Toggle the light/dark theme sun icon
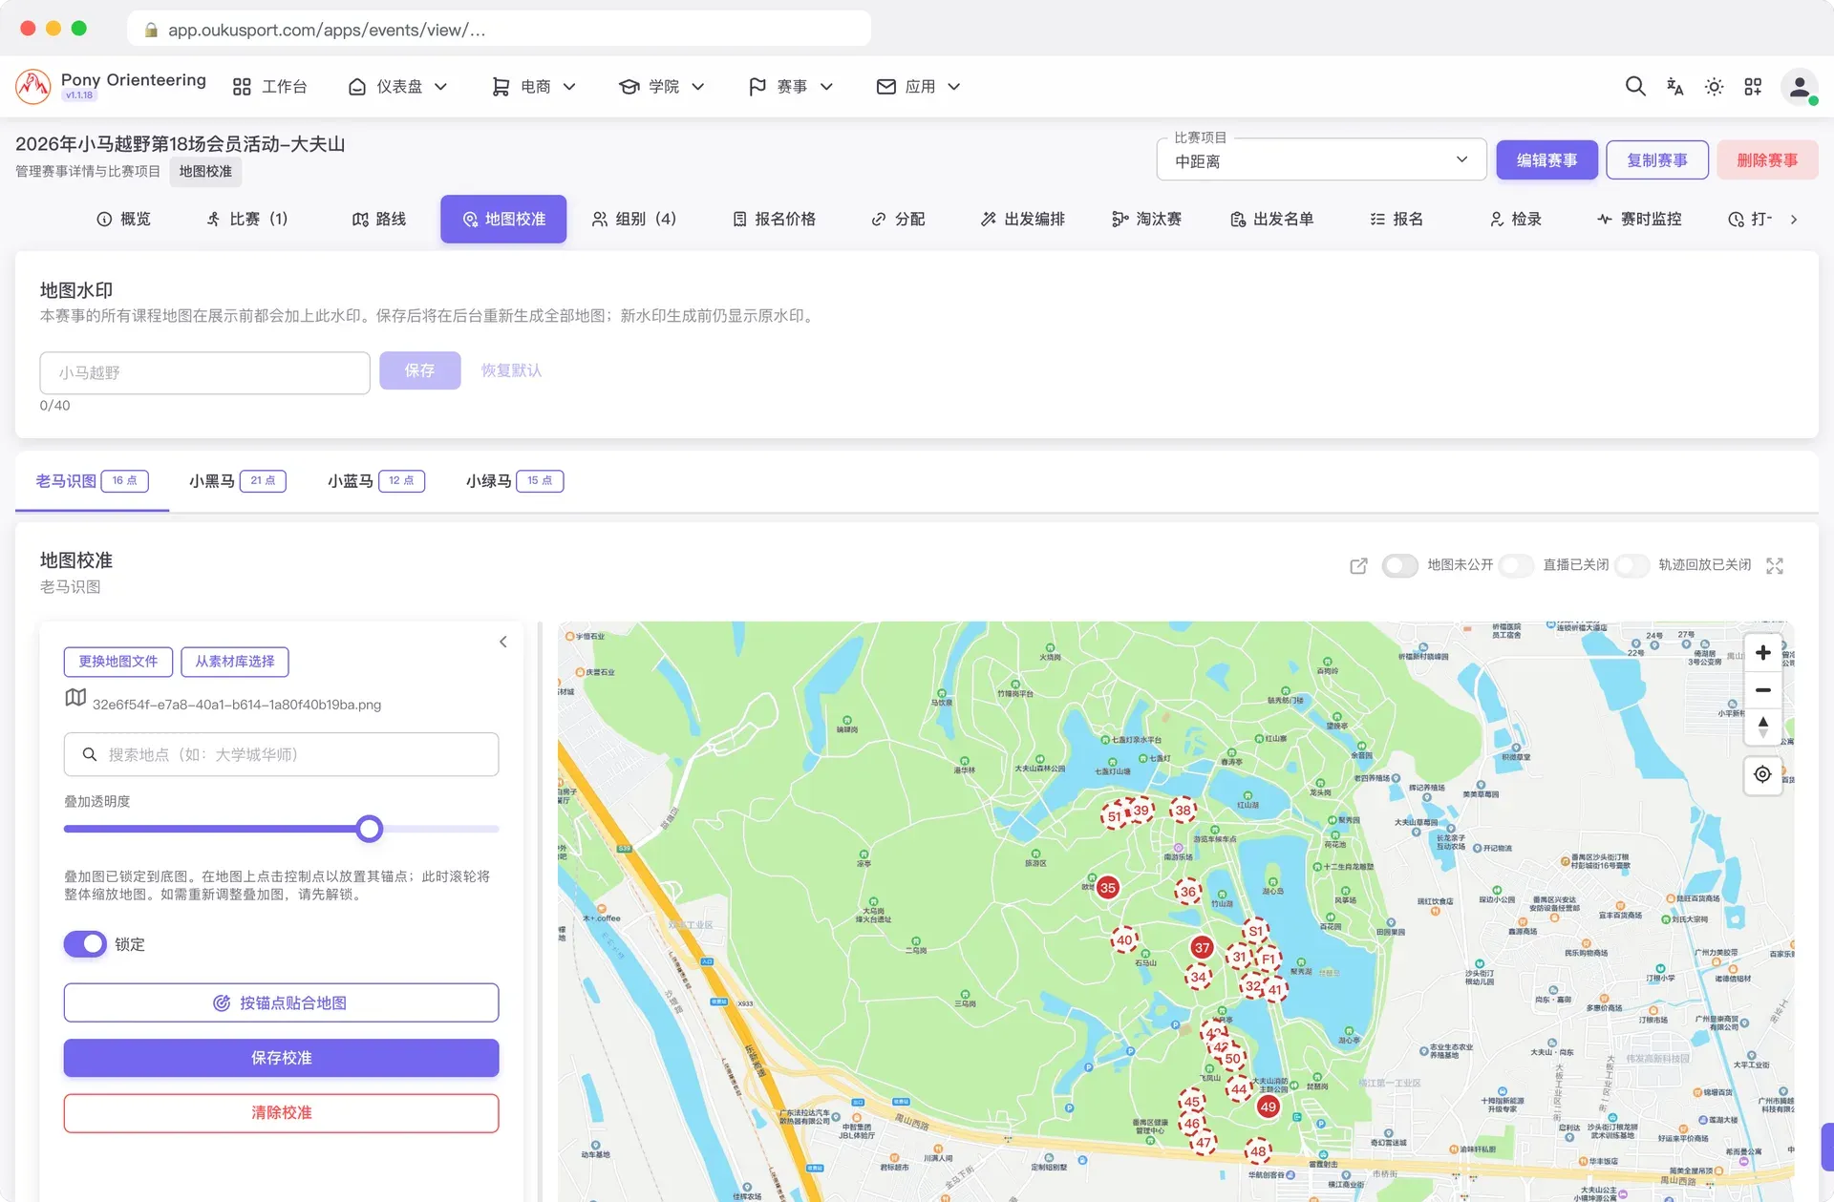The width and height of the screenshot is (1834, 1202). pyautogui.click(x=1714, y=86)
